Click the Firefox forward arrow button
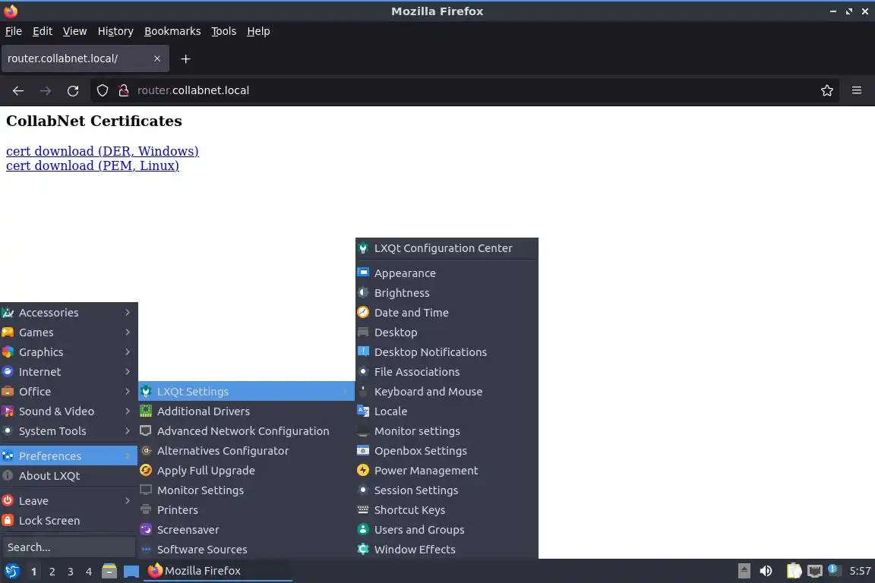This screenshot has height=583, width=875. pos(46,90)
